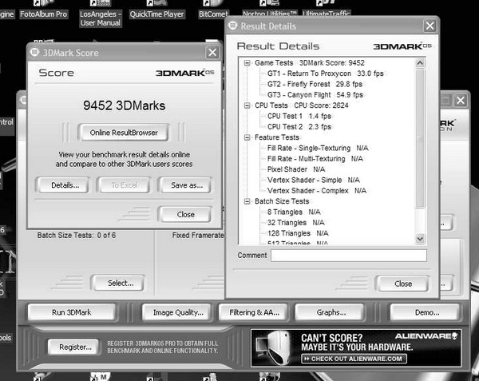
Task: Click into the Comment input field
Action: tap(348, 256)
